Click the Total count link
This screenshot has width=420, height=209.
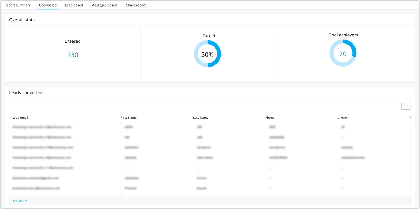point(19,201)
